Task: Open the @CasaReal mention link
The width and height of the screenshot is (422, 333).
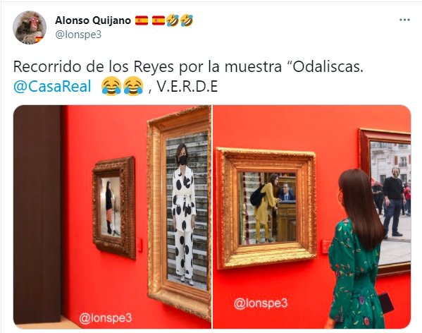Action: pos(52,87)
